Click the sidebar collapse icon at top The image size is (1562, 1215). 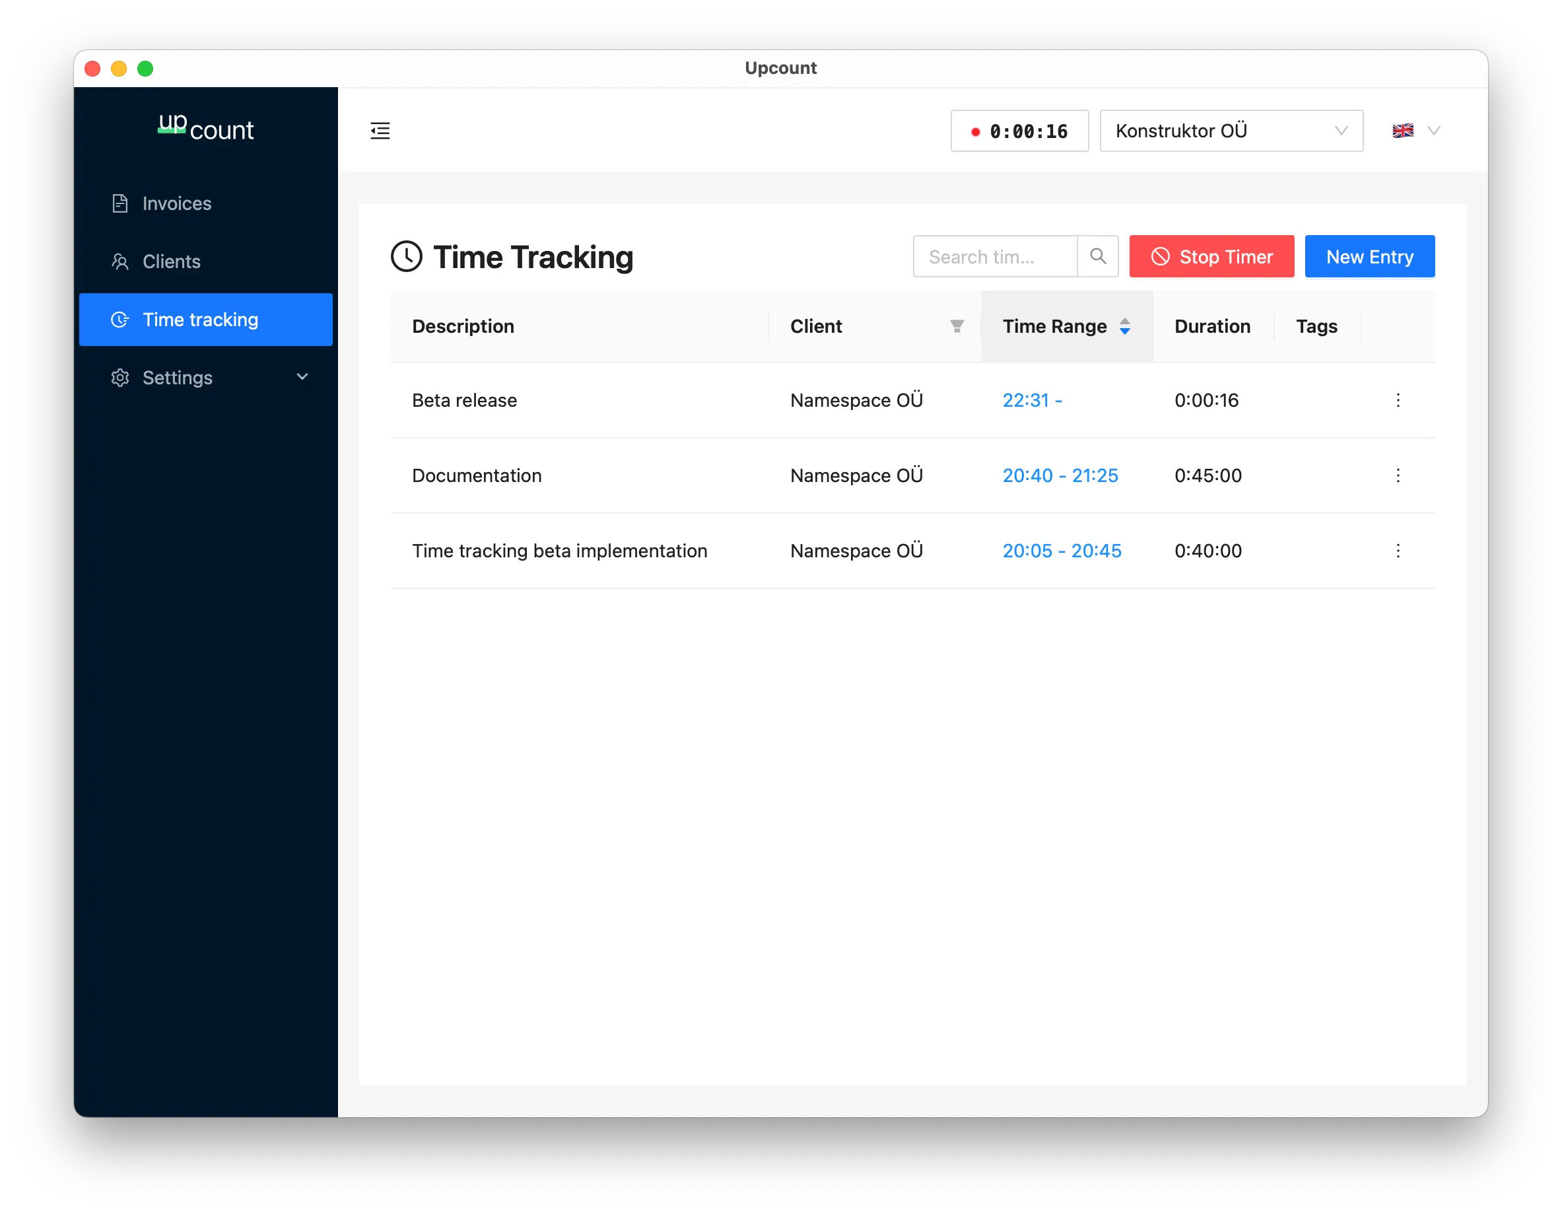(380, 130)
